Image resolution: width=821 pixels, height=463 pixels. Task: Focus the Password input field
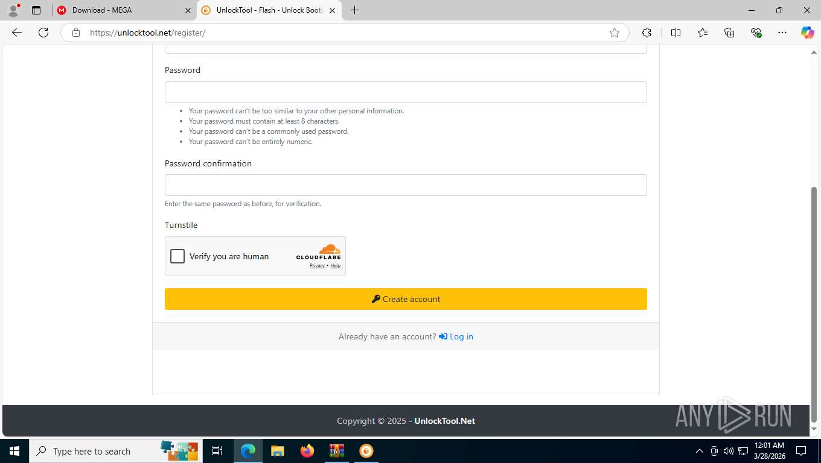point(406,92)
